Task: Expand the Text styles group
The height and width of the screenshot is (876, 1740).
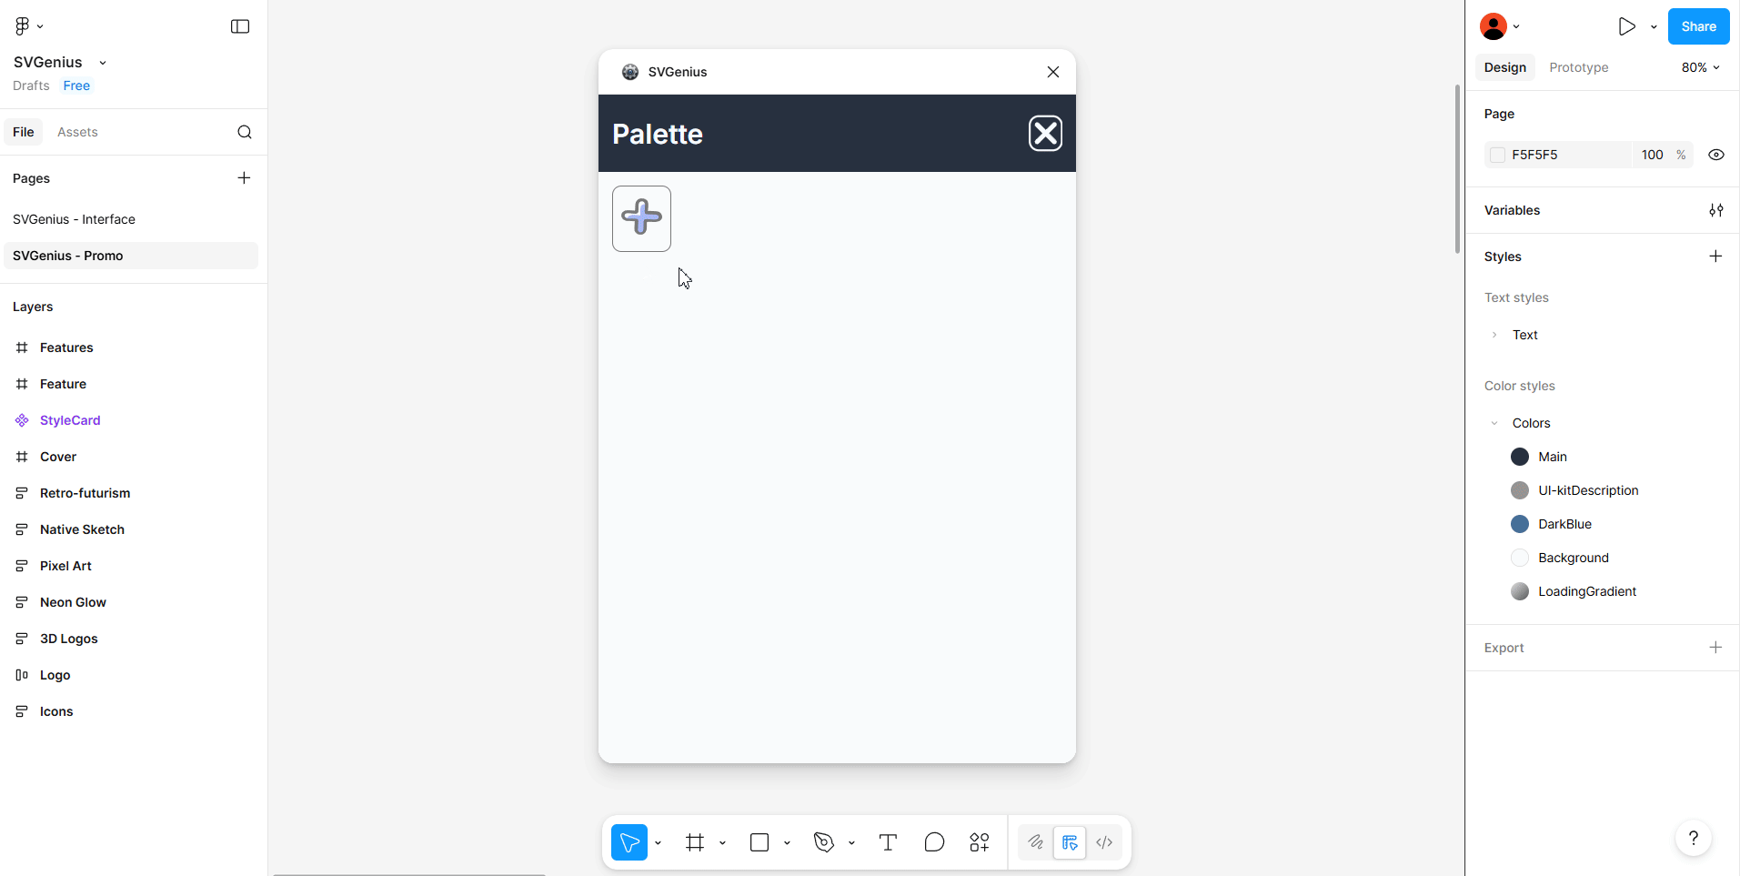Action: [1494, 335]
